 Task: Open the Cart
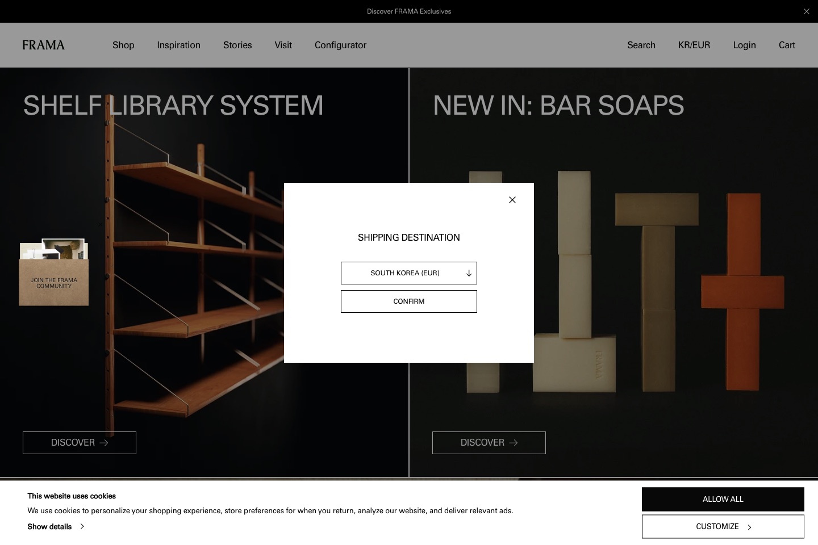(787, 45)
